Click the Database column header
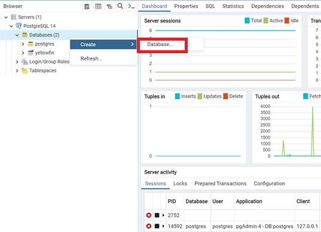Viewport: 321px width, 232px height. (197, 202)
